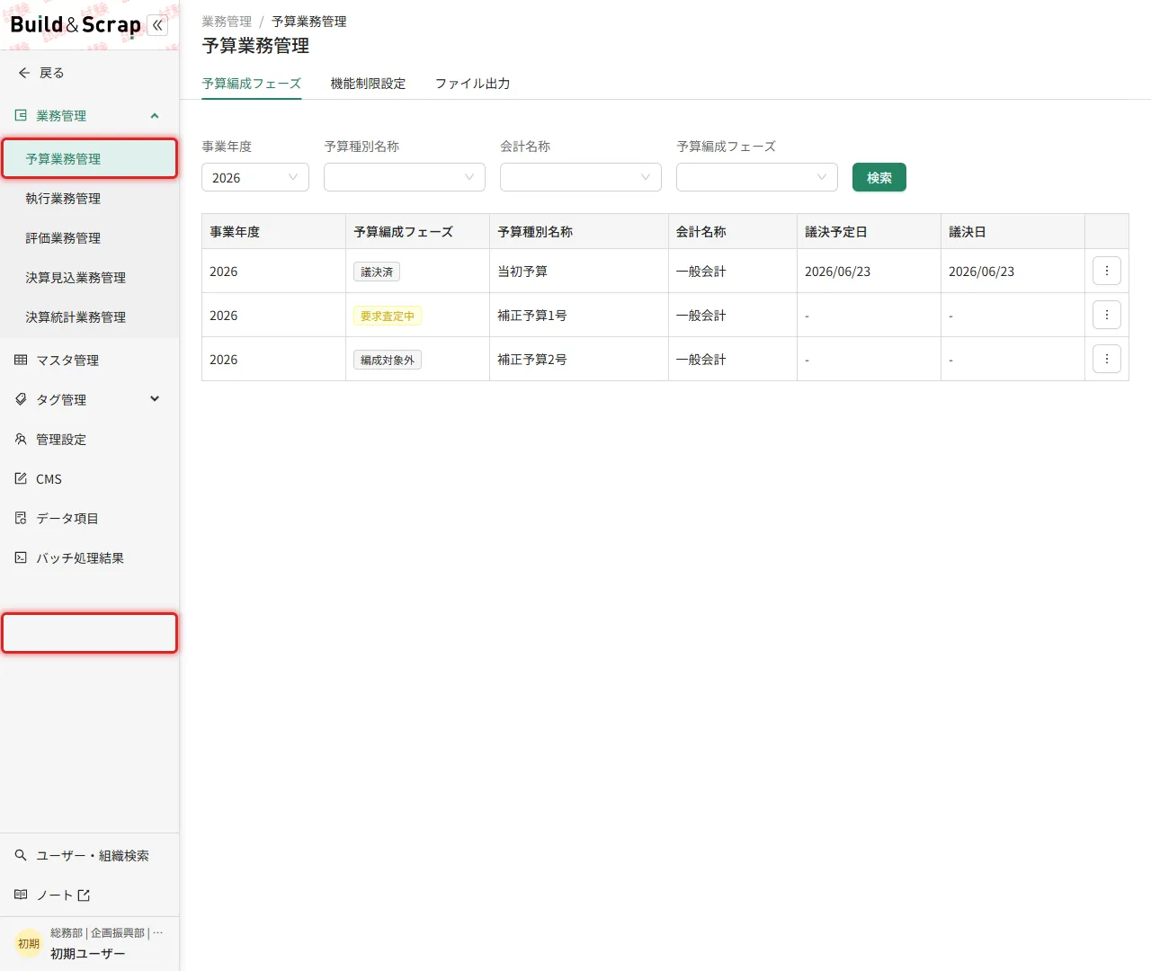Click the external-link icon next to ノート
Image resolution: width=1151 pixels, height=971 pixels.
coord(84,895)
